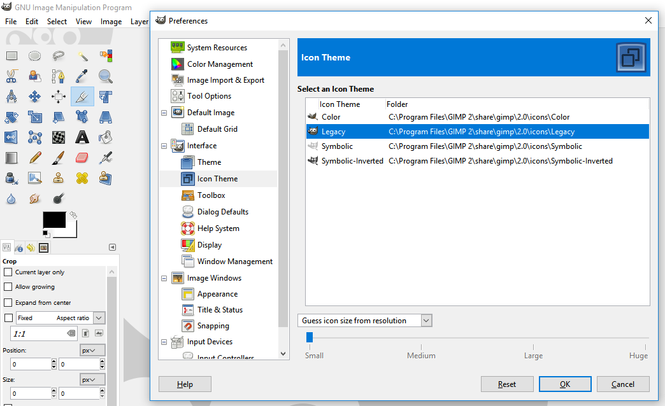This screenshot has height=406, width=665.
Task: Select the Paintbrush tool
Action: pyautogui.click(x=59, y=158)
